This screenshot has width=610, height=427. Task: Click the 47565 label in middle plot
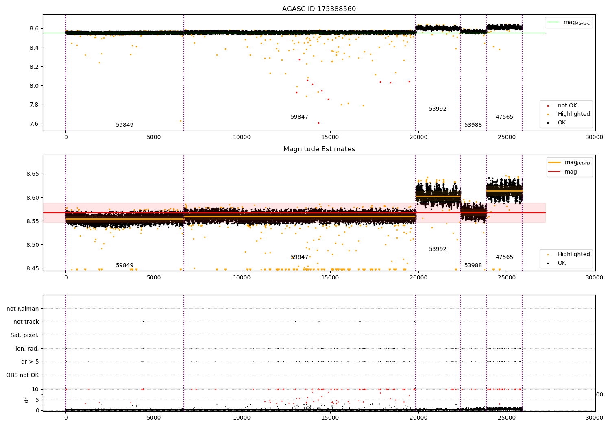click(x=504, y=257)
